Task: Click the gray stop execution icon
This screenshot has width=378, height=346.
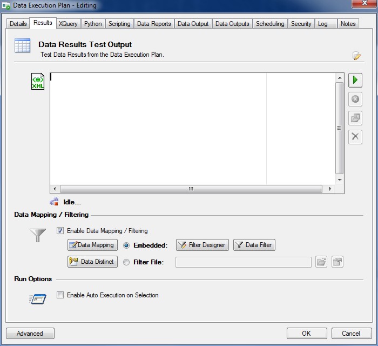Action: (x=355, y=99)
